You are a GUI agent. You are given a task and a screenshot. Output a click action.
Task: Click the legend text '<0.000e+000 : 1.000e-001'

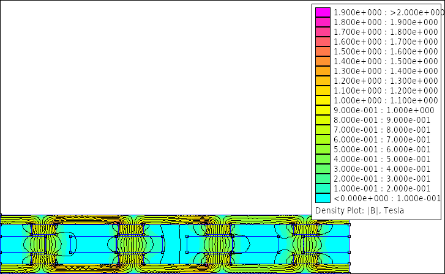coord(387,198)
